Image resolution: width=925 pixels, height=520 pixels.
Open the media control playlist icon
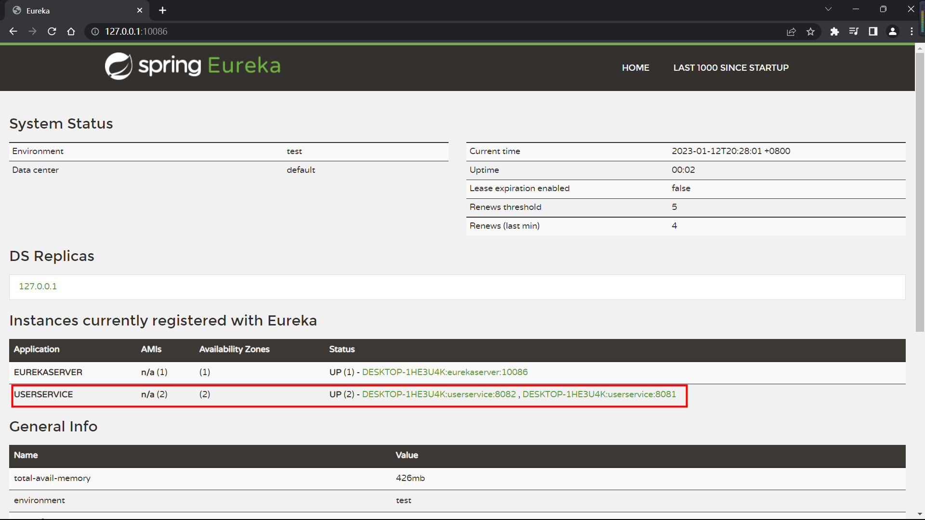(x=854, y=31)
